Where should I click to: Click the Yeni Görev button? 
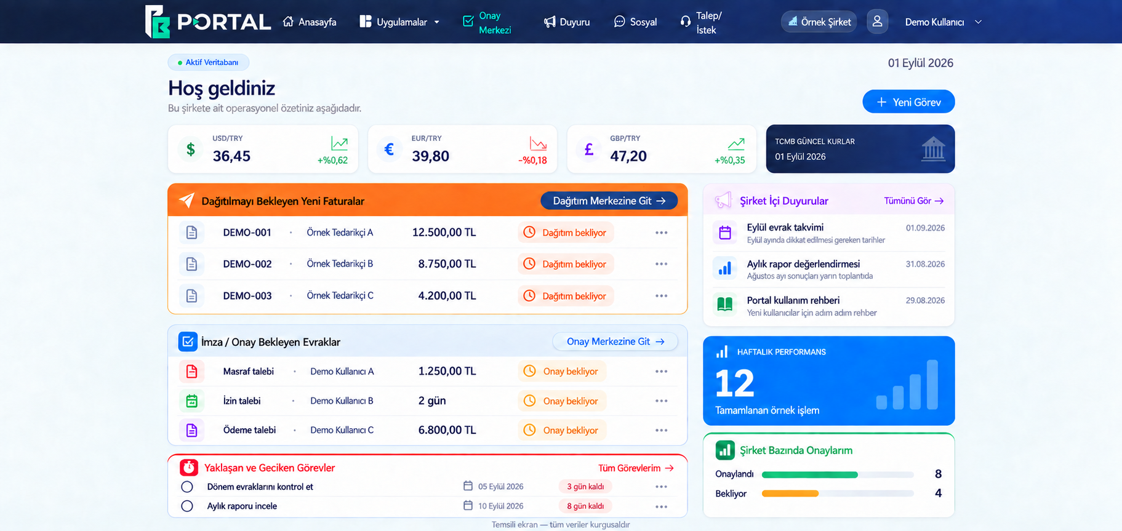tap(908, 102)
